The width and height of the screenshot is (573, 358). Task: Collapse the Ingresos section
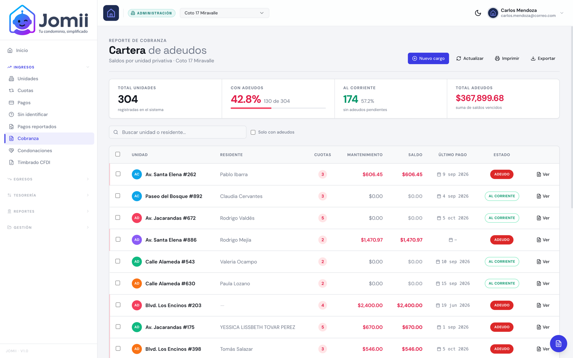48,67
